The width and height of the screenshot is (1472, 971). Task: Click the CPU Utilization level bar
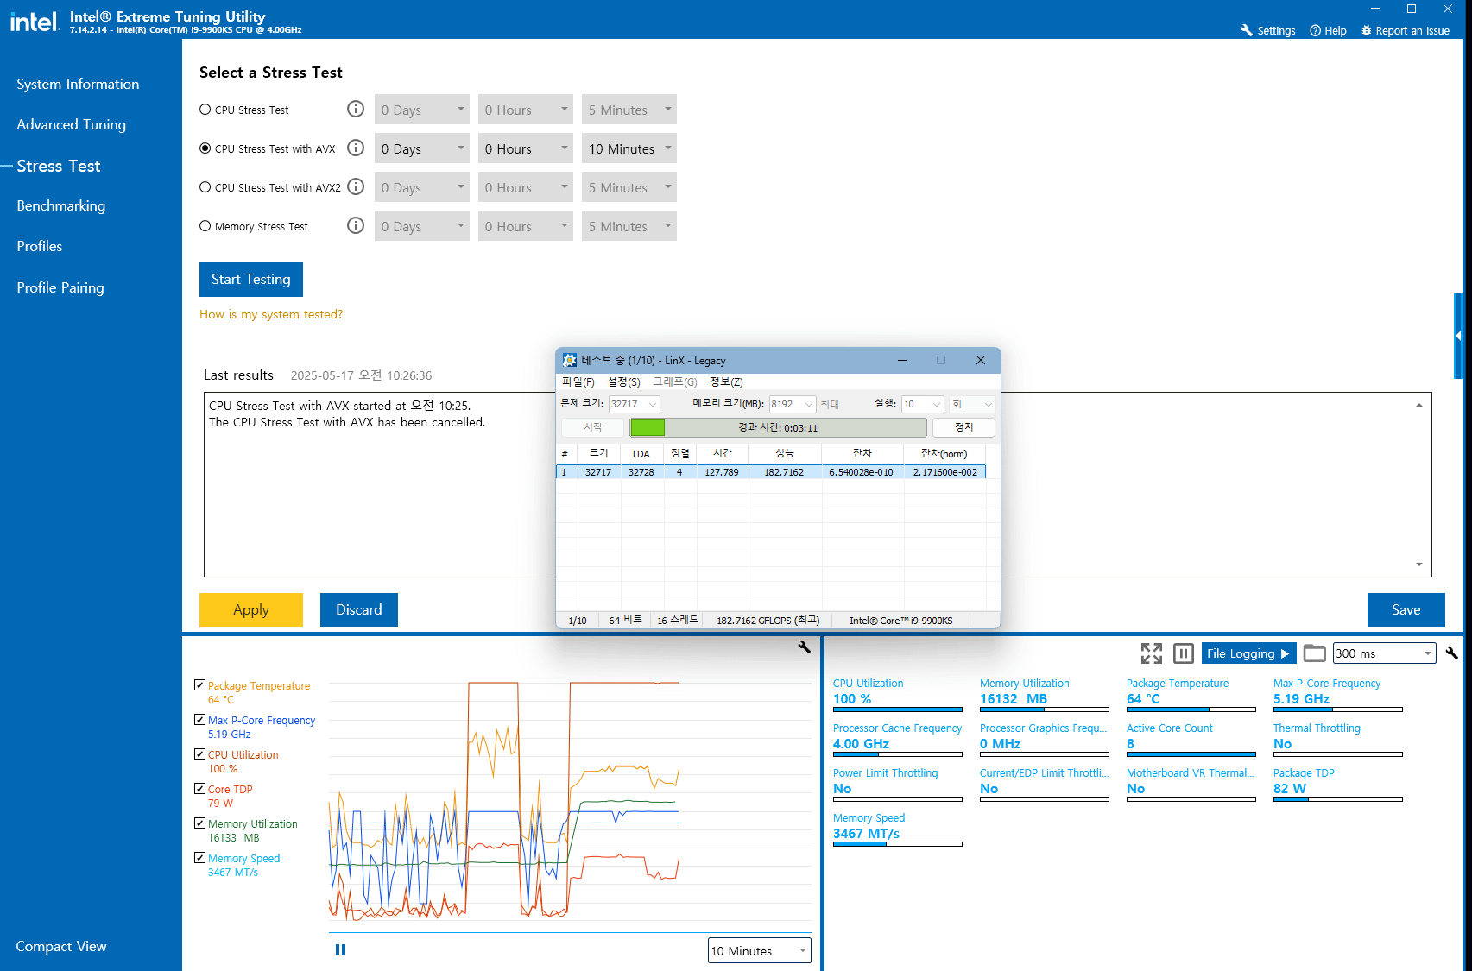point(898,709)
